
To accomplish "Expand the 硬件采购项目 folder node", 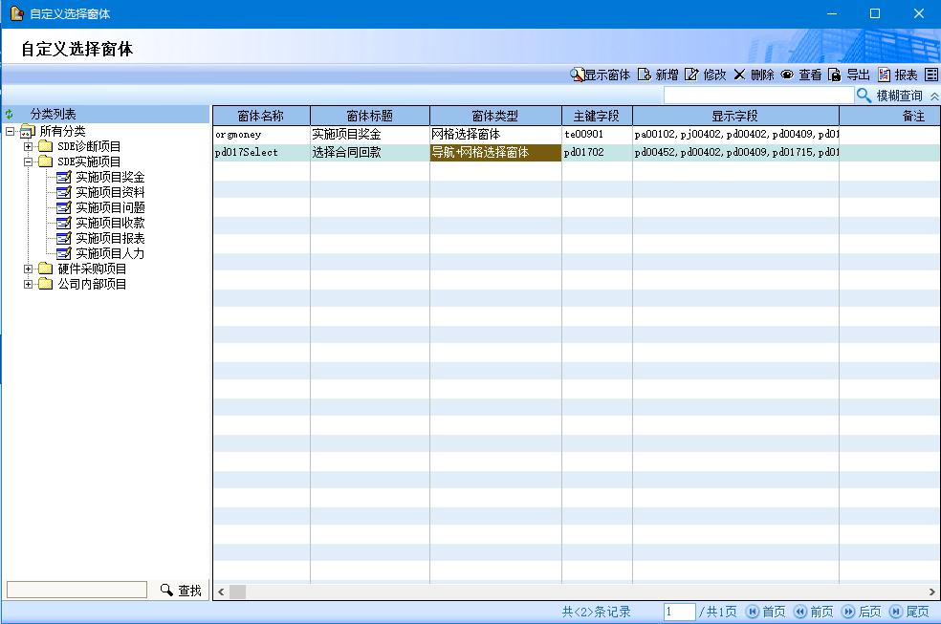I will click(x=29, y=269).
